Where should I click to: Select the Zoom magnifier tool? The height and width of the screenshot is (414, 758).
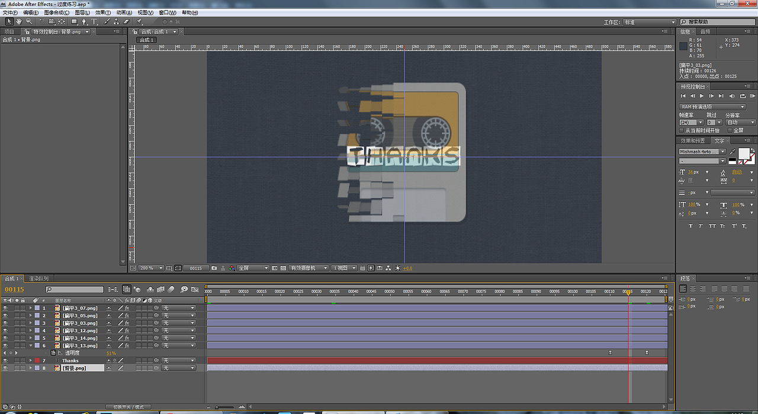pos(29,21)
